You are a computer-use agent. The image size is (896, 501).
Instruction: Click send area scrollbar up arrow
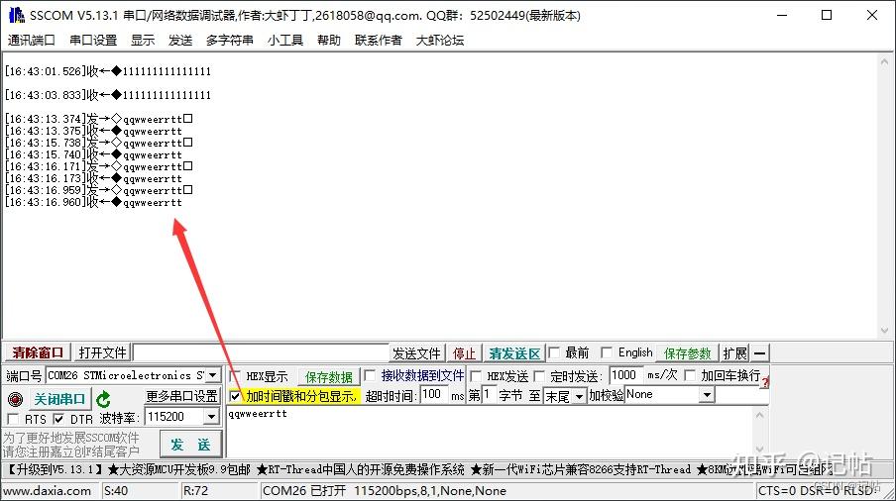pyautogui.click(x=760, y=415)
